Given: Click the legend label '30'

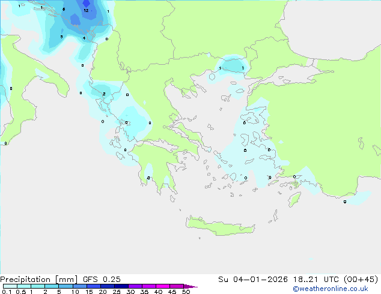Looking at the screenshot, I should pyautogui.click(x=130, y=292).
